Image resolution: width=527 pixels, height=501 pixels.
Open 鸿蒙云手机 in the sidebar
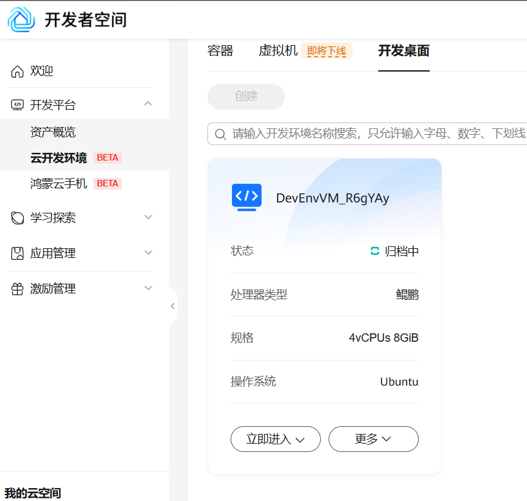[59, 184]
